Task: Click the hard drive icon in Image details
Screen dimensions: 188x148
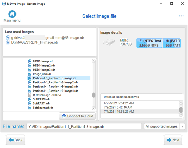Action: pyautogui.click(x=109, y=42)
